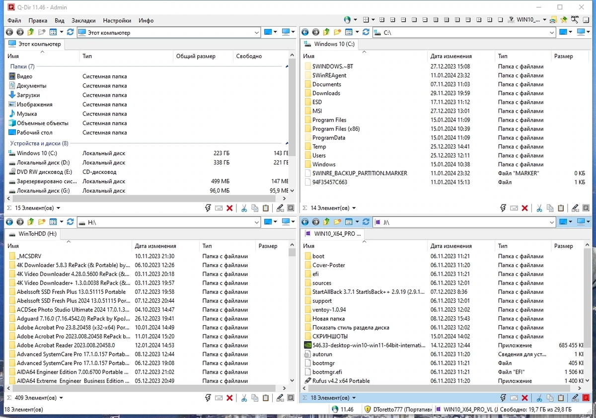Click lightning bolt icon in top-left pane status bar
596x418 pixels.
click(208, 208)
